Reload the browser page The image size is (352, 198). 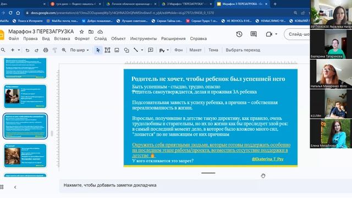(x=10, y=13)
